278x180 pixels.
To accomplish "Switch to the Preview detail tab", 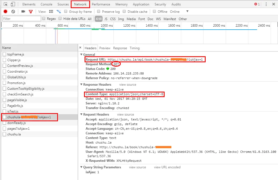I will (x=105, y=48).
